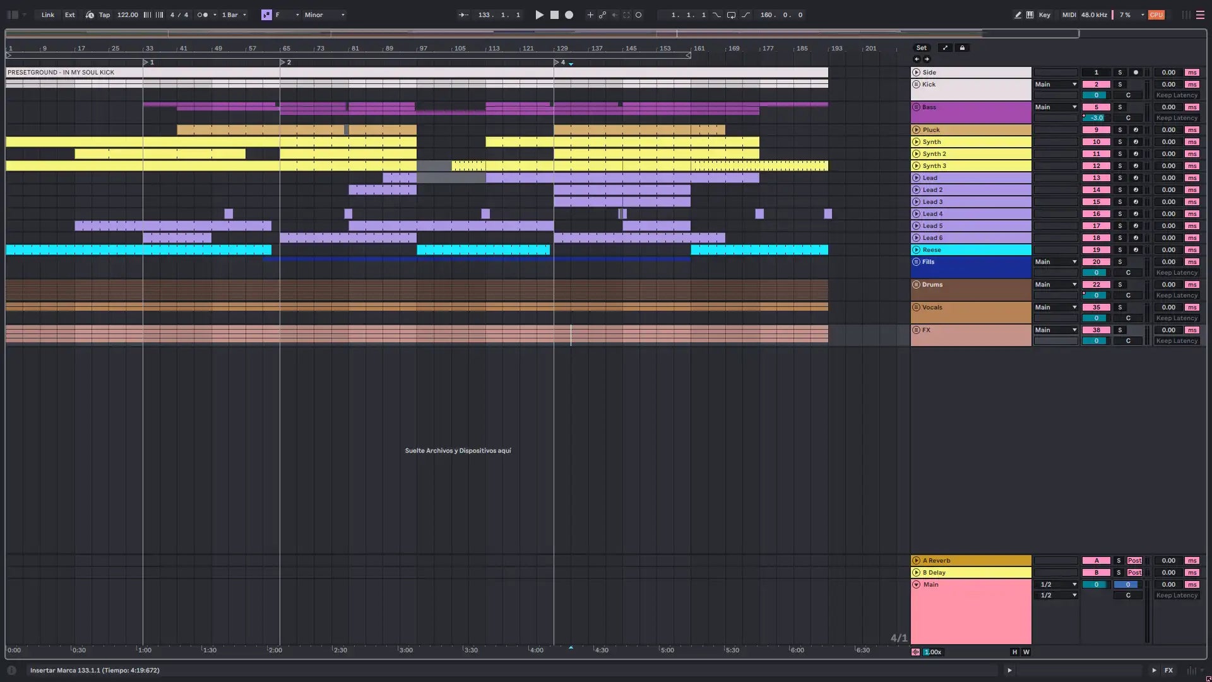
Task: Jump to next locator arrow
Action: (927, 59)
